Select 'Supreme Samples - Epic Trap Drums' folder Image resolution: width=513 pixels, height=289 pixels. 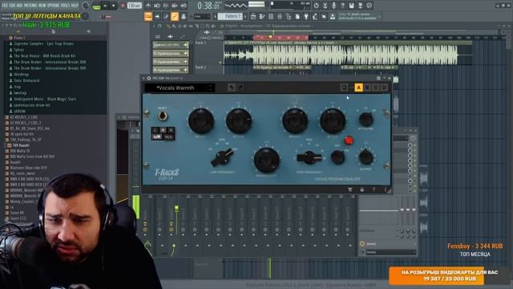43,43
